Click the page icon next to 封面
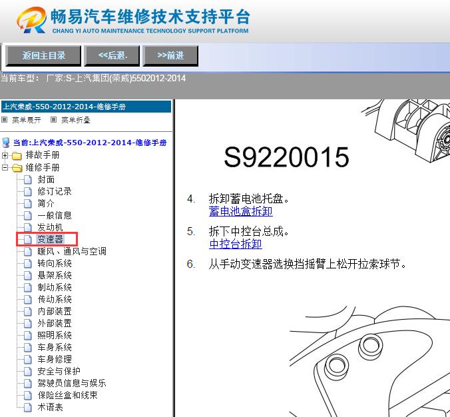Viewport: 450px width, 417px height. (x=27, y=179)
